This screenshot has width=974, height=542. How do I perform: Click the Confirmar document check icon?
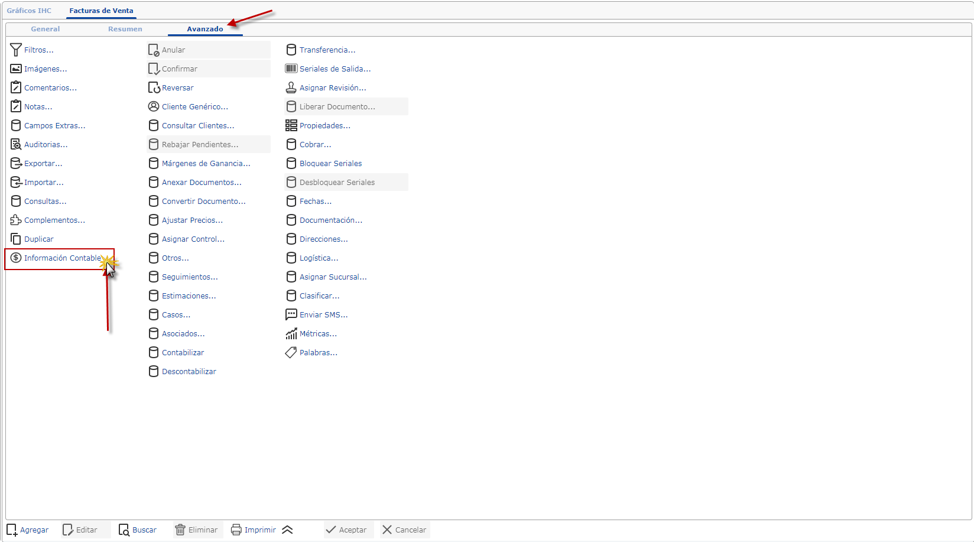pos(154,69)
